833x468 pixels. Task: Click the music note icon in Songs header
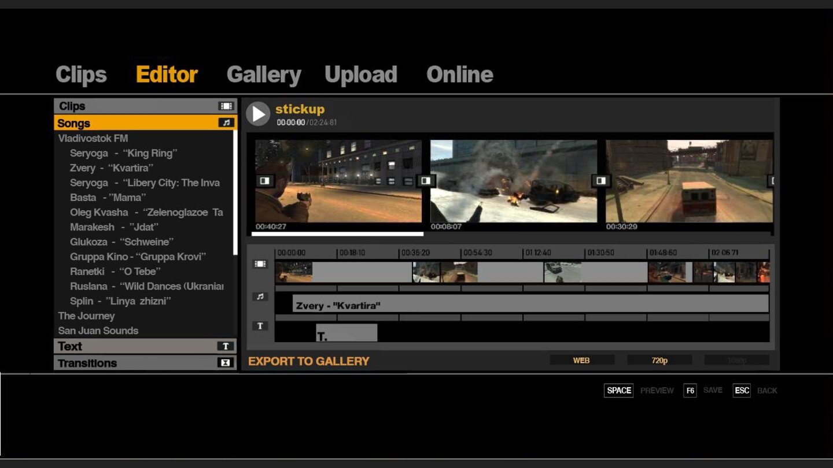pyautogui.click(x=226, y=123)
